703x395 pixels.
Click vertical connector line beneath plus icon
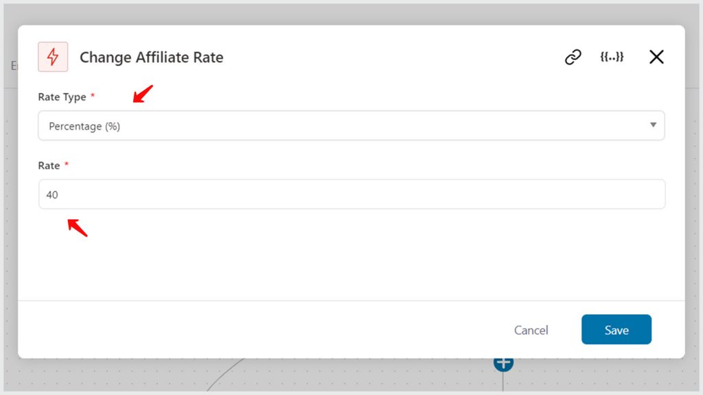[503, 381]
